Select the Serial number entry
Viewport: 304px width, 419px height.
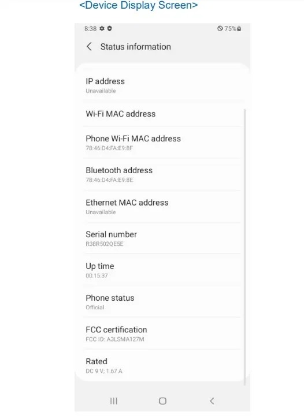[x=162, y=238]
